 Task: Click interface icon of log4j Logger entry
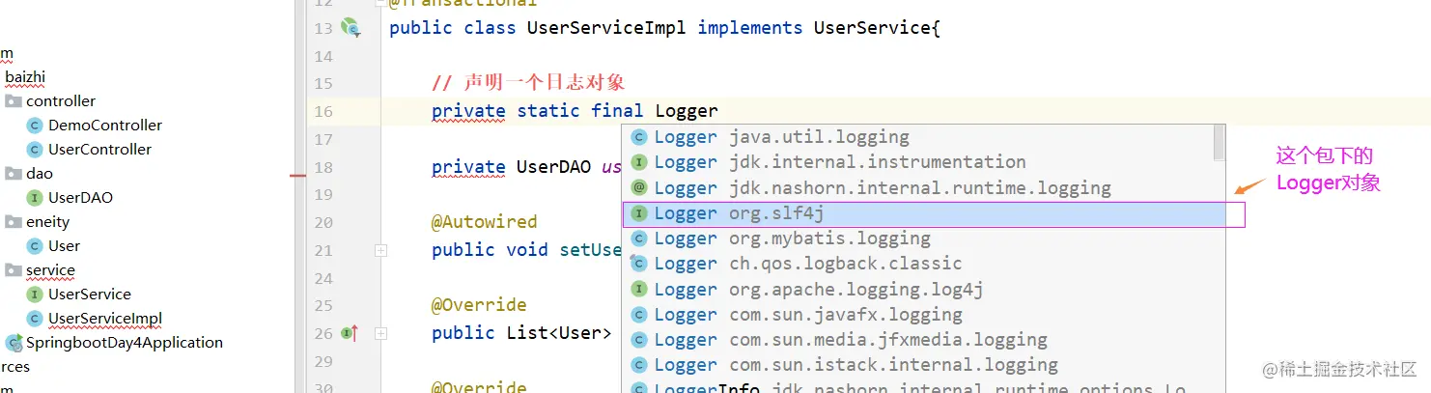click(x=638, y=289)
